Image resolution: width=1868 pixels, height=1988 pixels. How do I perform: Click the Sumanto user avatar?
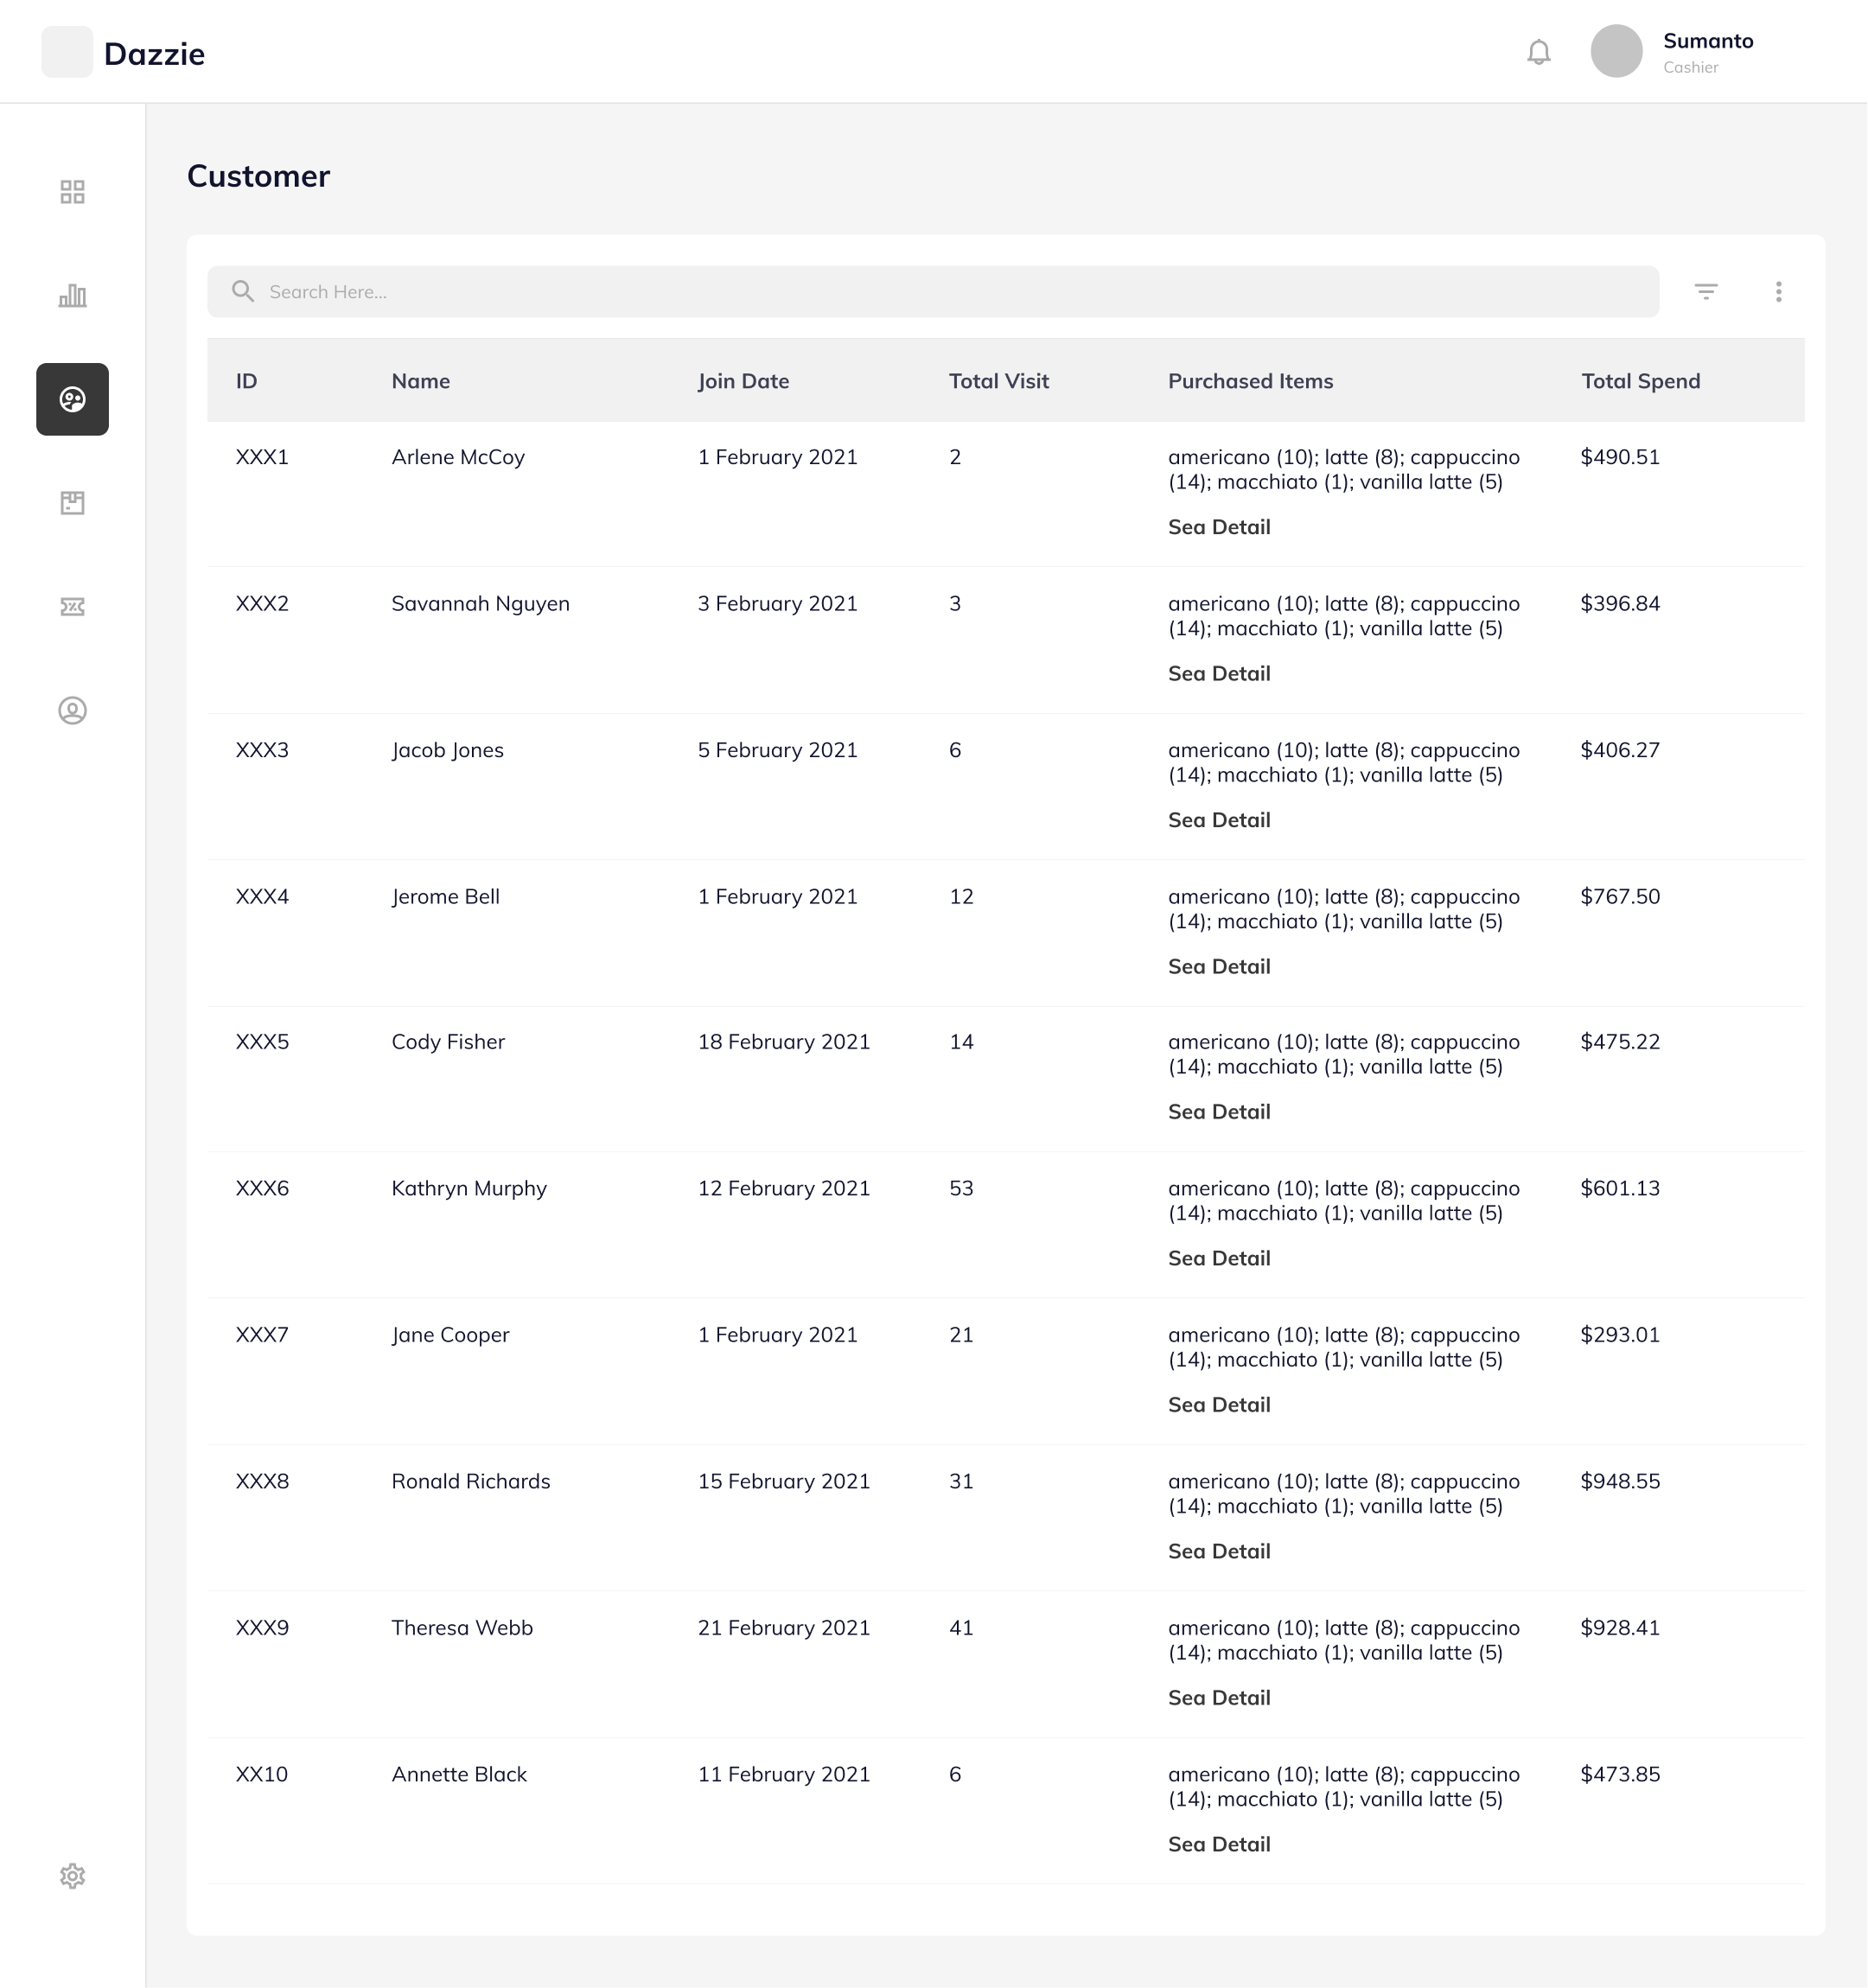pyautogui.click(x=1616, y=52)
